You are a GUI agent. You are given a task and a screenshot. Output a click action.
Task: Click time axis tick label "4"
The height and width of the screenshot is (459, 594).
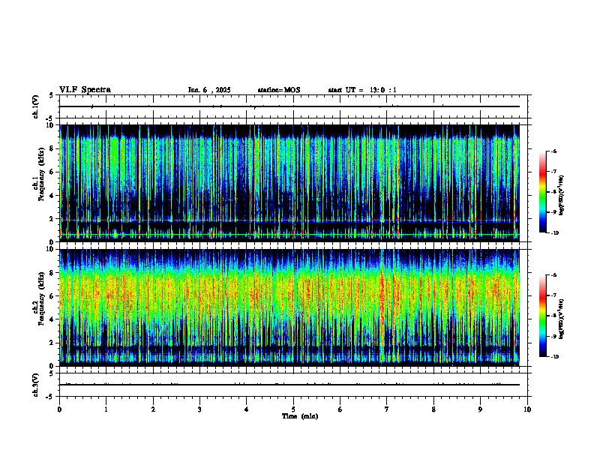point(247,409)
